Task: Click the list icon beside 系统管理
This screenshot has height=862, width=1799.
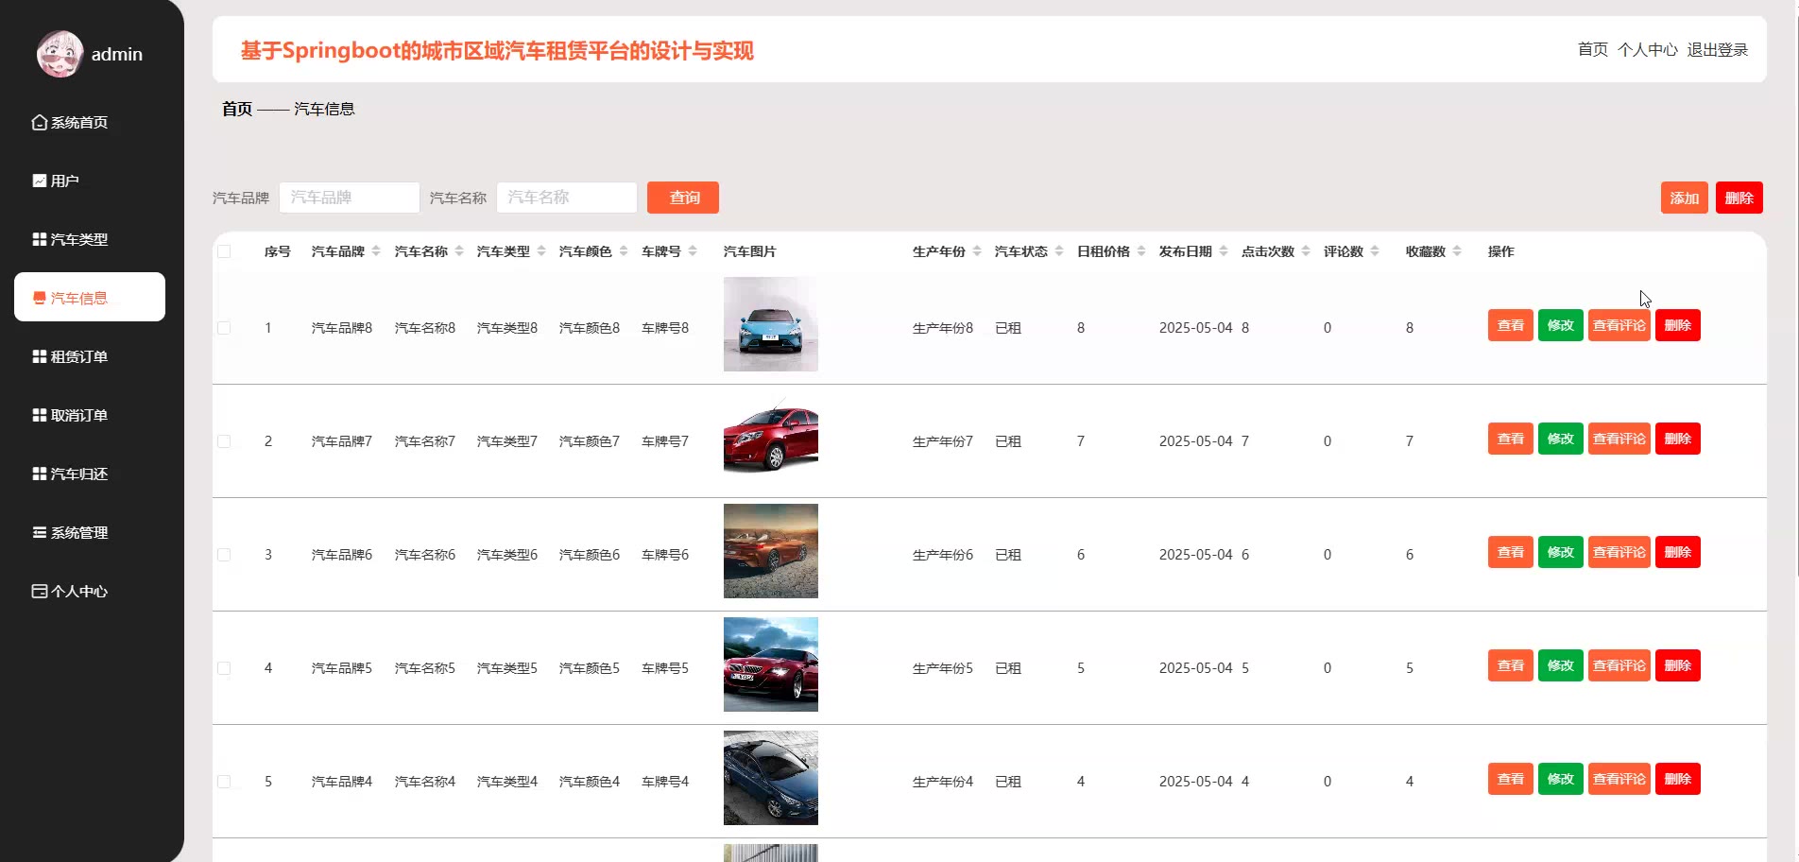Action: 40,532
